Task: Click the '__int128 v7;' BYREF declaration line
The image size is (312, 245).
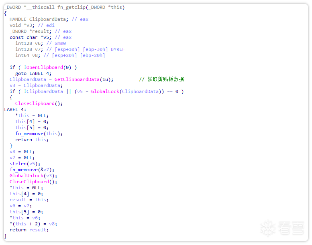Action: [x=67, y=49]
